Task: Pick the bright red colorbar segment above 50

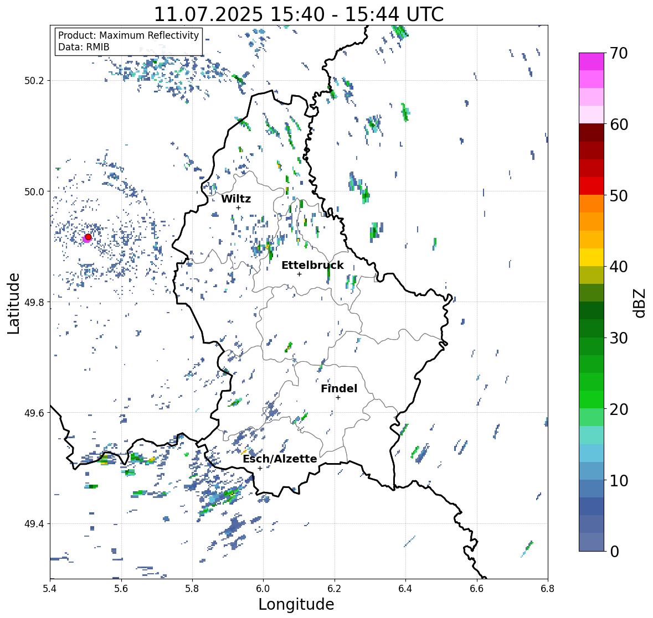Action: click(592, 186)
